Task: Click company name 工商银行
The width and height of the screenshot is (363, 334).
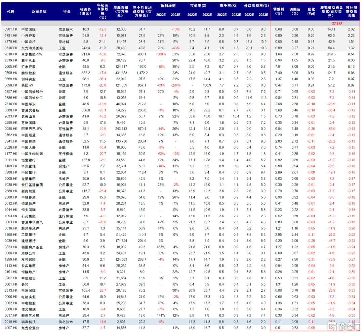Action: (x=29, y=235)
